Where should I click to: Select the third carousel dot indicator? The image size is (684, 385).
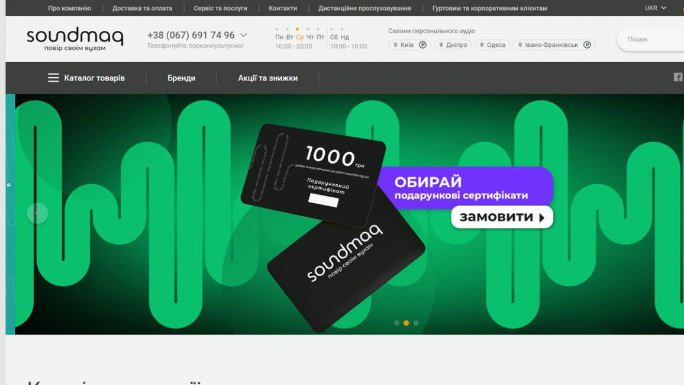pos(416,323)
